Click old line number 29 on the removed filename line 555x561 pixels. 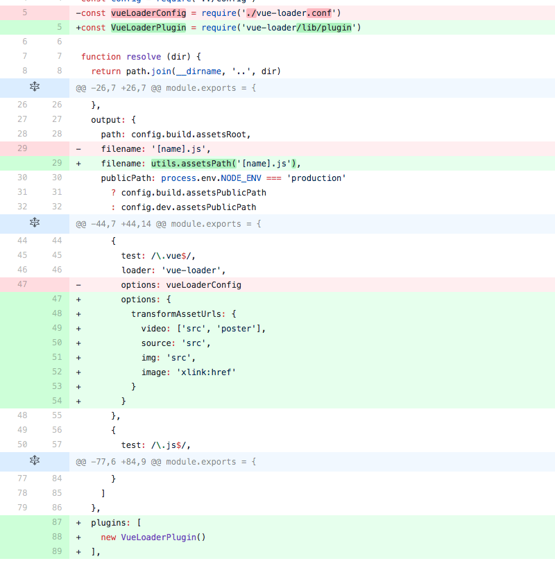coord(22,148)
